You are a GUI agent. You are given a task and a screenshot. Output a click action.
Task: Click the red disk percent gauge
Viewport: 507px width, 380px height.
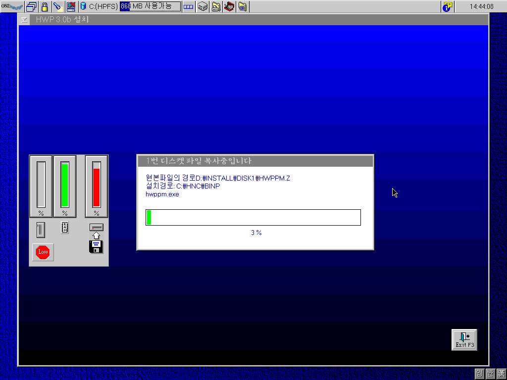(x=97, y=187)
